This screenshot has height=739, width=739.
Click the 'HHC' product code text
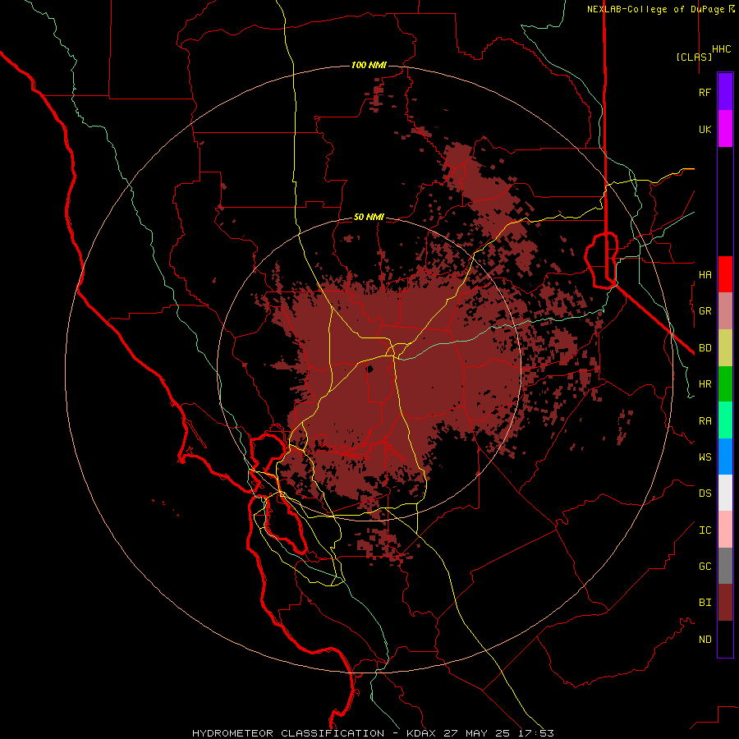[721, 49]
